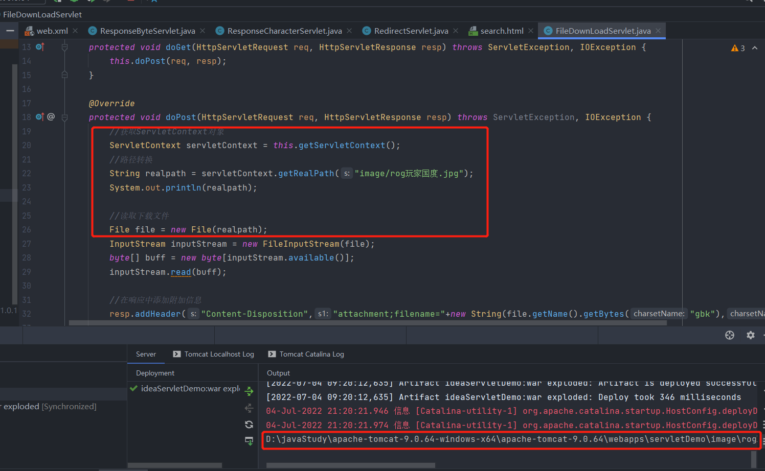Click the printed D:\javaStudy path in the output
The height and width of the screenshot is (471, 765).
click(x=511, y=439)
